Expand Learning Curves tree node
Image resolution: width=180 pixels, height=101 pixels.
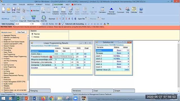pyautogui.click(x=2, y=65)
